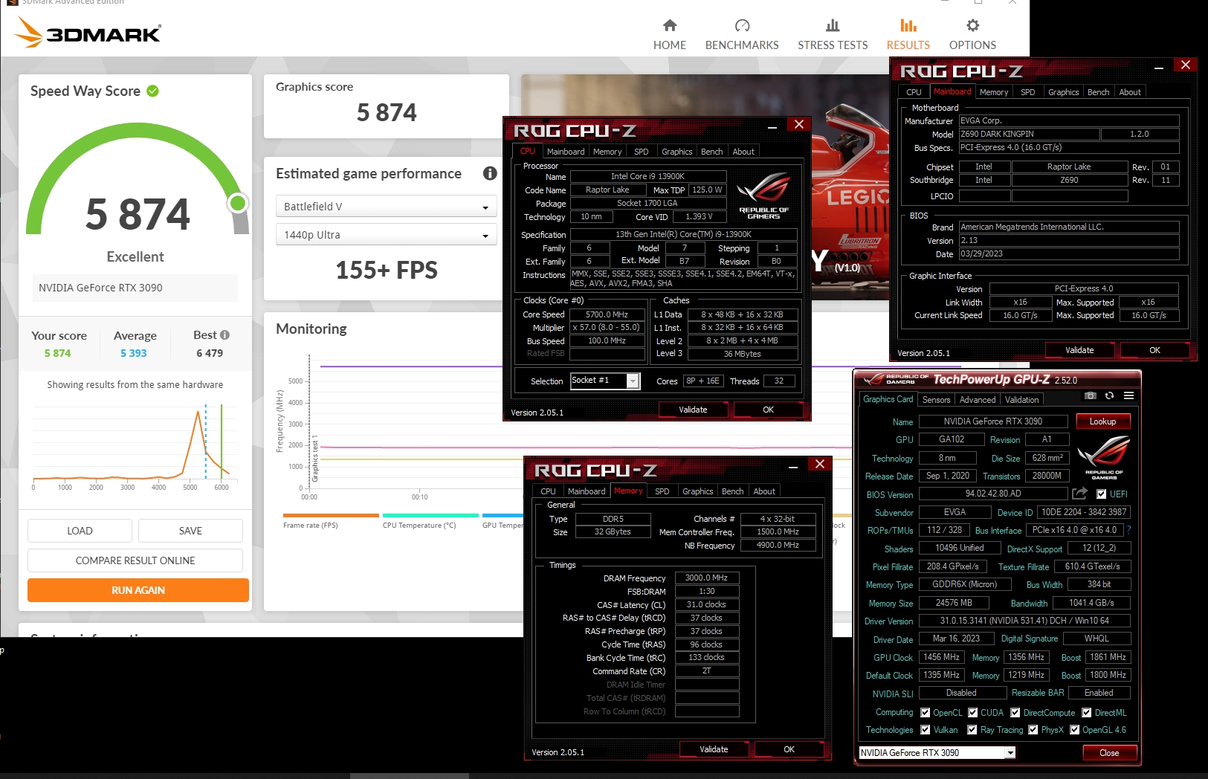Click the BIOS Version field in GPU-Z
This screenshot has height=779, width=1208.
(x=993, y=494)
